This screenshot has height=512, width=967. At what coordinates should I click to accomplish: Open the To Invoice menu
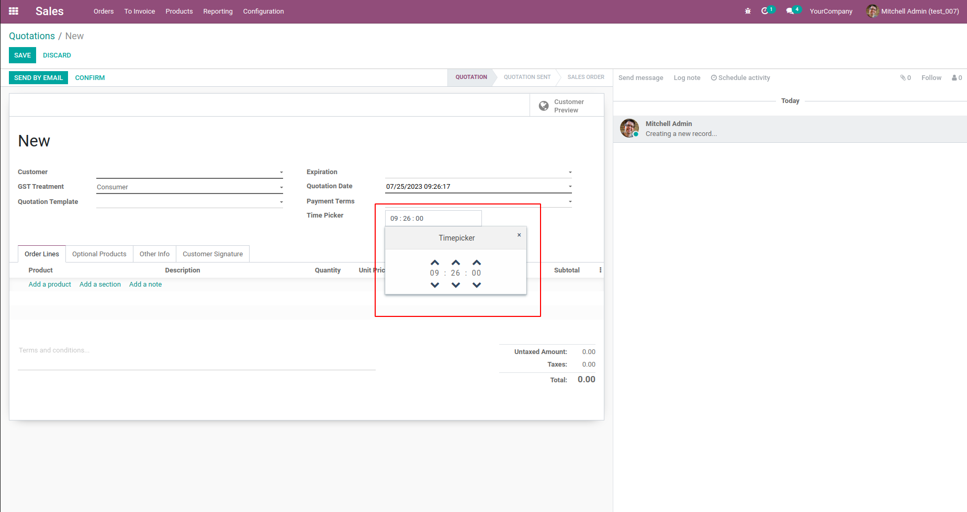click(x=140, y=11)
